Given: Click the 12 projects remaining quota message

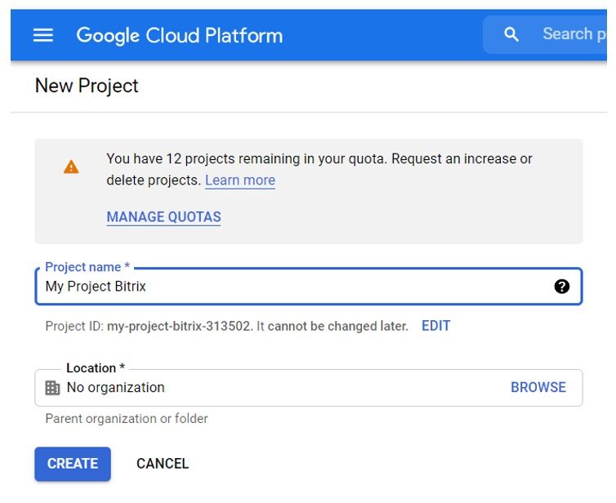Looking at the screenshot, I should click(319, 159).
